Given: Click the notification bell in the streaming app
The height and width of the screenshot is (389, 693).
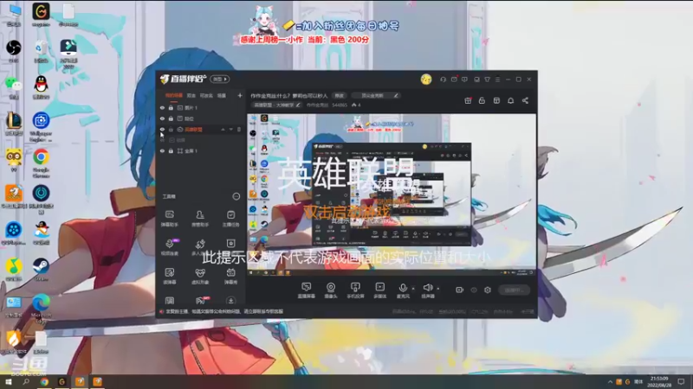Looking at the screenshot, I should pos(510,100).
